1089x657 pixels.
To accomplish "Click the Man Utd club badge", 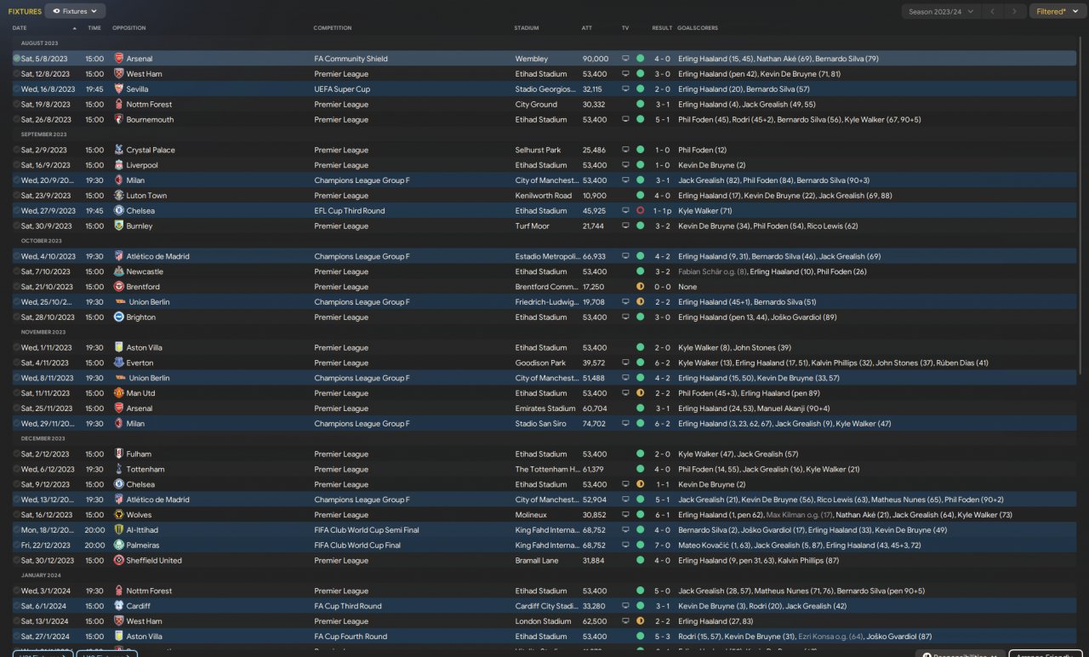I will [x=119, y=393].
